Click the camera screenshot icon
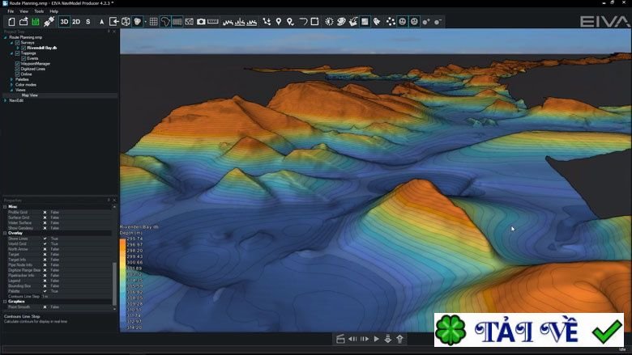The height and width of the screenshot is (355, 632). pos(201,22)
